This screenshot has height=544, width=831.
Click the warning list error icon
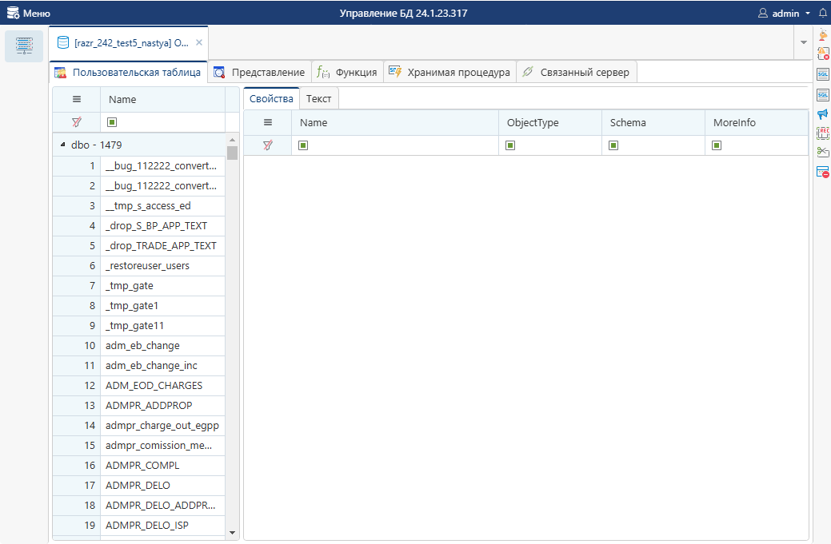(x=822, y=54)
